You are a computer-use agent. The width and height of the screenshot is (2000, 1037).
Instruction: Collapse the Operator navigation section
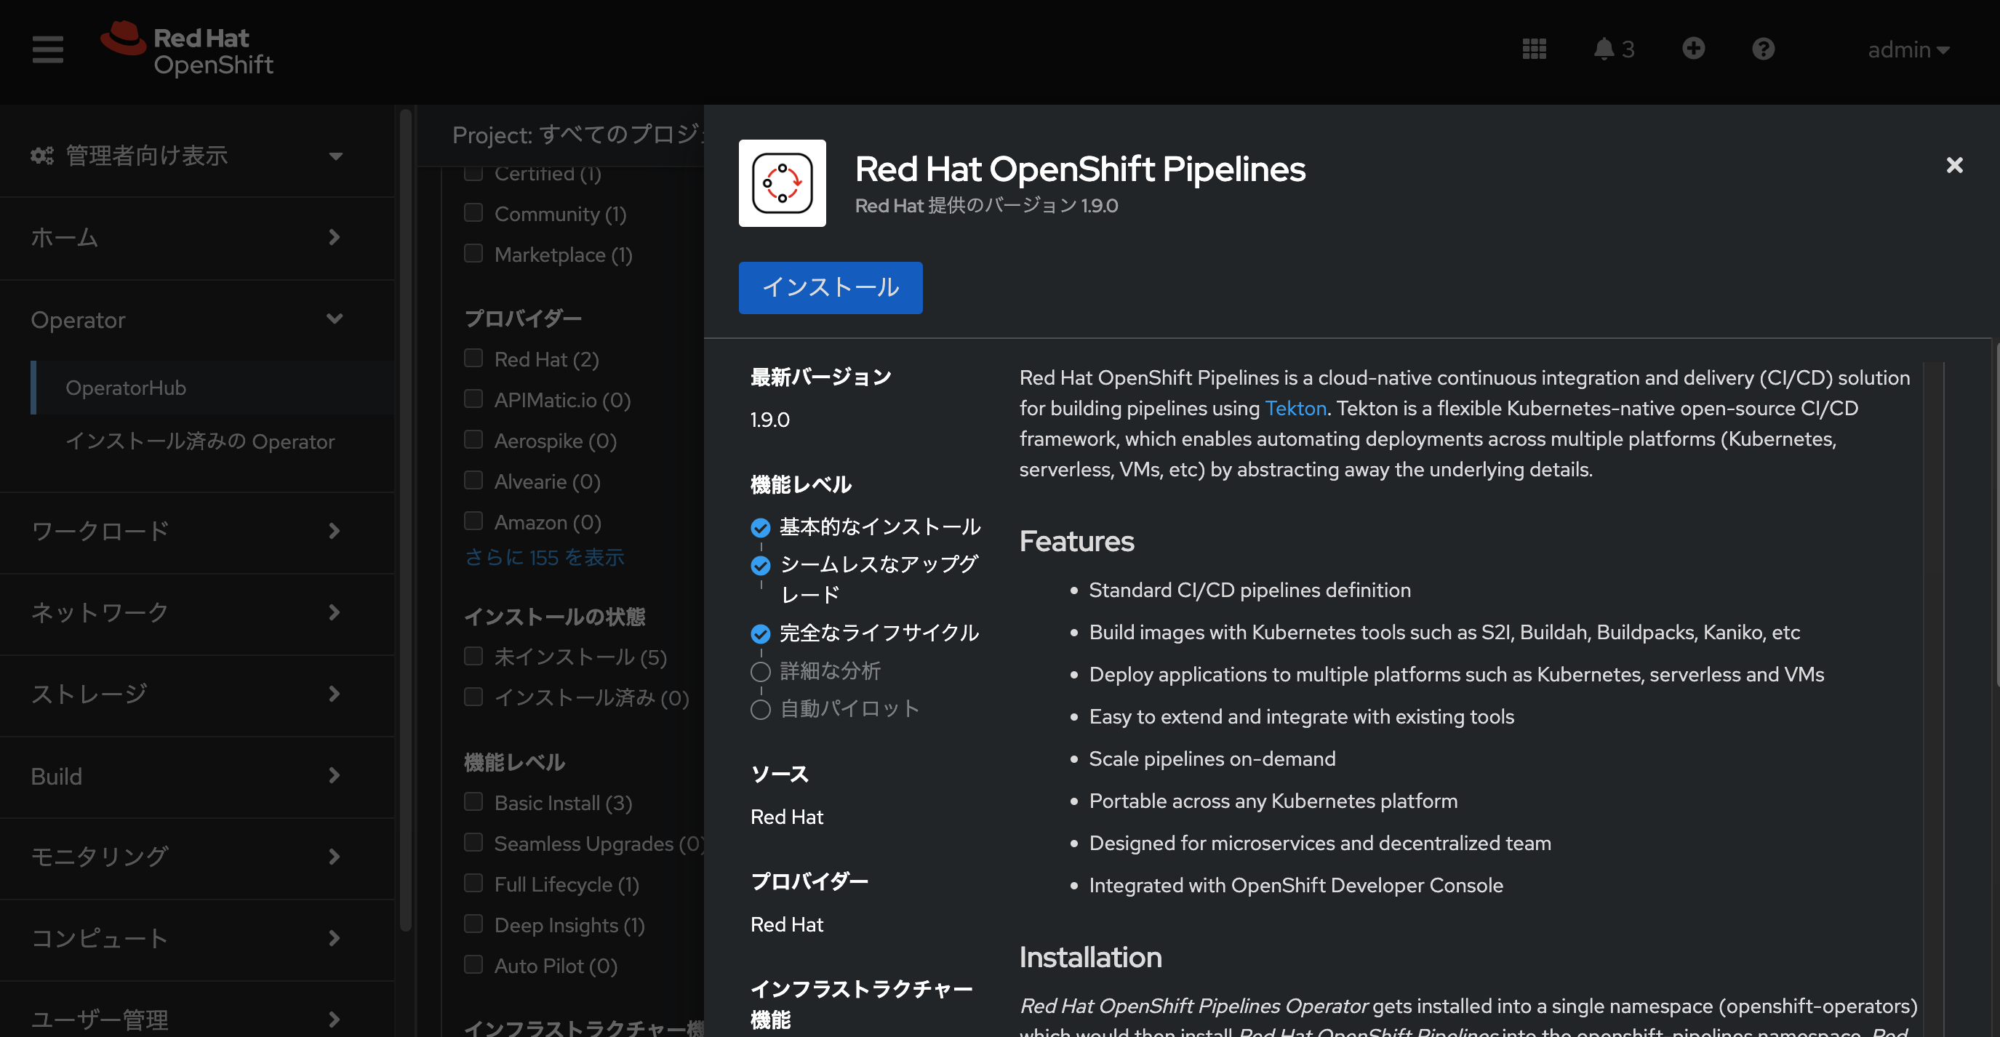pos(197,320)
